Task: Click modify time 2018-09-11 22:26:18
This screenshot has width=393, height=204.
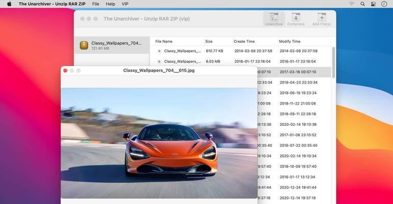Action: pos(298,114)
